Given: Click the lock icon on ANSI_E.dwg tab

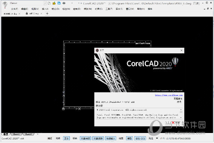Looking at the screenshot, I should click(27, 13).
